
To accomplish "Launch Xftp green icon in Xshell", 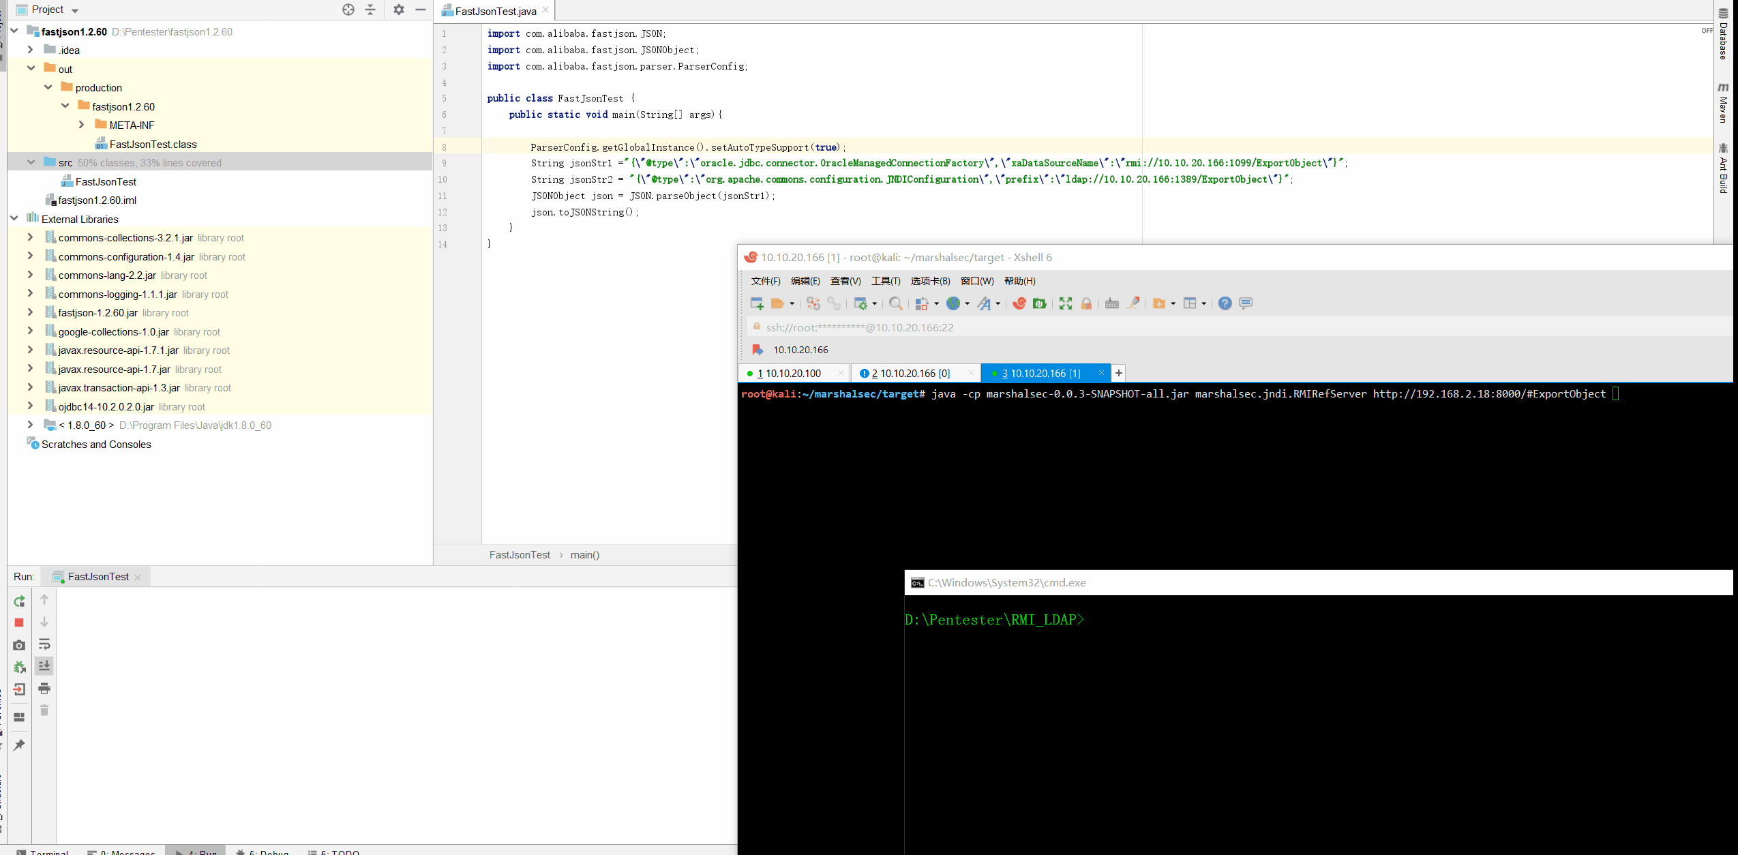I will pyautogui.click(x=1039, y=303).
